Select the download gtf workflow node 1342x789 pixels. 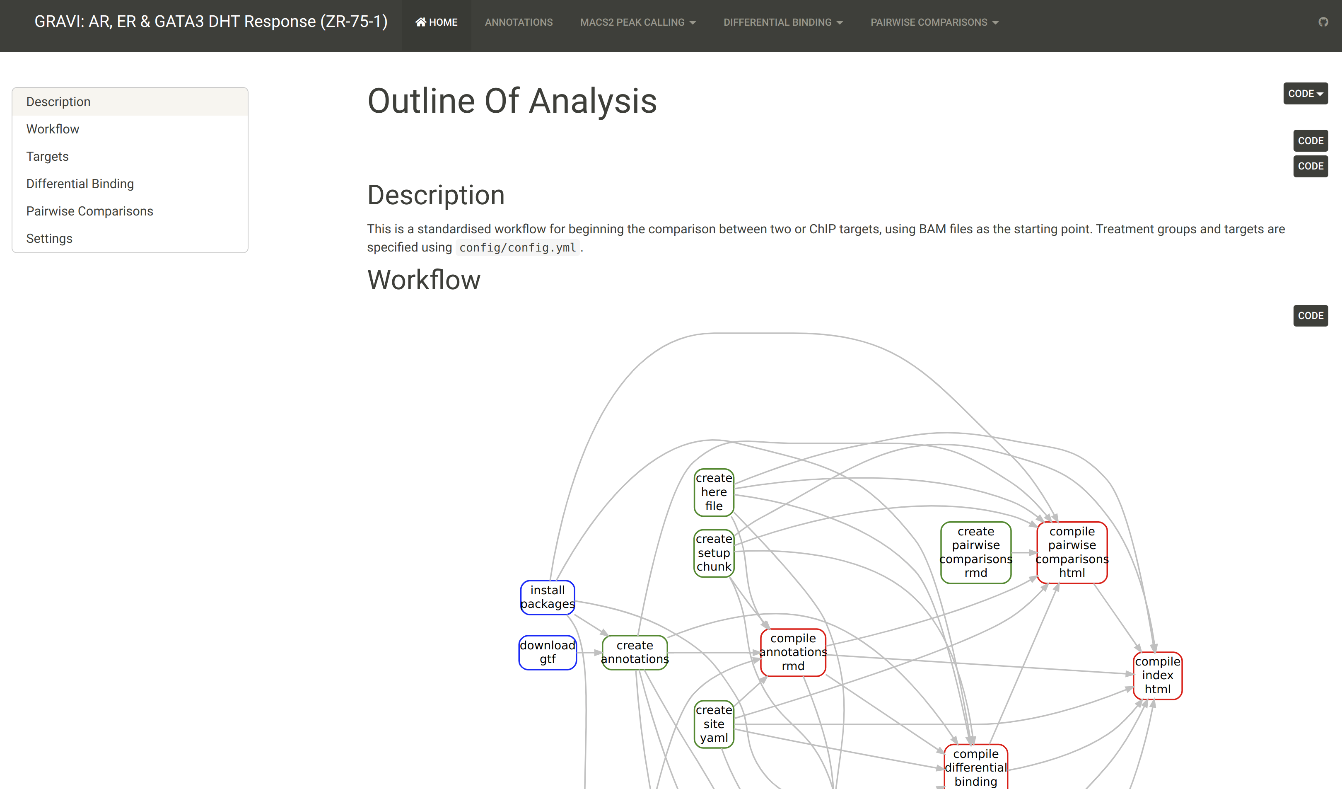547,652
